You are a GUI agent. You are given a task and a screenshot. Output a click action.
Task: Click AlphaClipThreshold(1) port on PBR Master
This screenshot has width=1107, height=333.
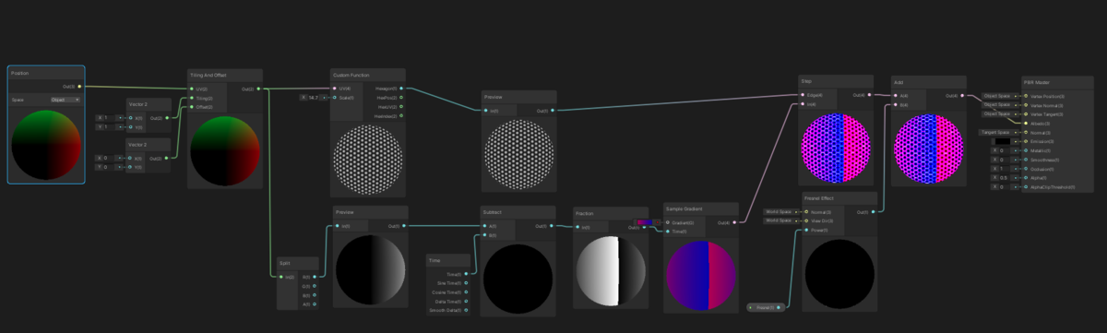click(x=1025, y=186)
